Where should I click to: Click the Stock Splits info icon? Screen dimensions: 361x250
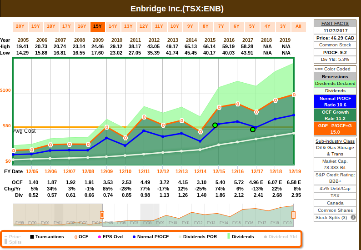353,217
